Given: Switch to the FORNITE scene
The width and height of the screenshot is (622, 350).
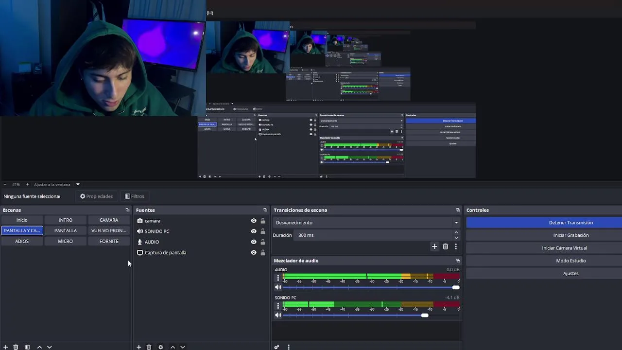Looking at the screenshot, I should pyautogui.click(x=109, y=242).
